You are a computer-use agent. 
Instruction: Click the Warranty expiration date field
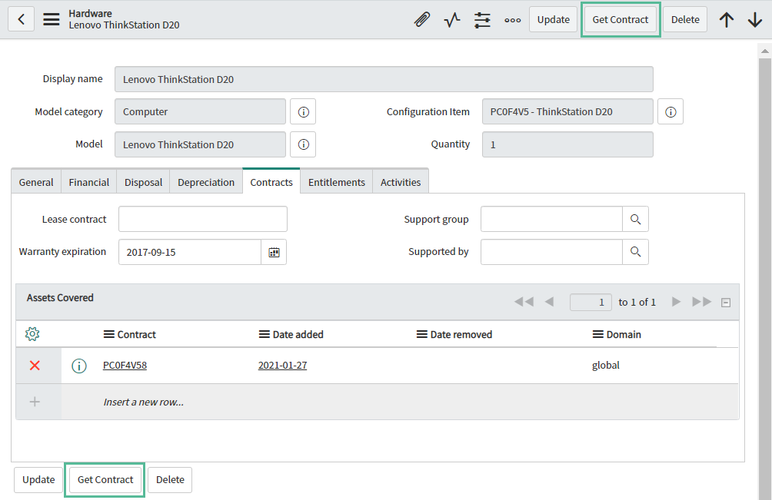[190, 252]
